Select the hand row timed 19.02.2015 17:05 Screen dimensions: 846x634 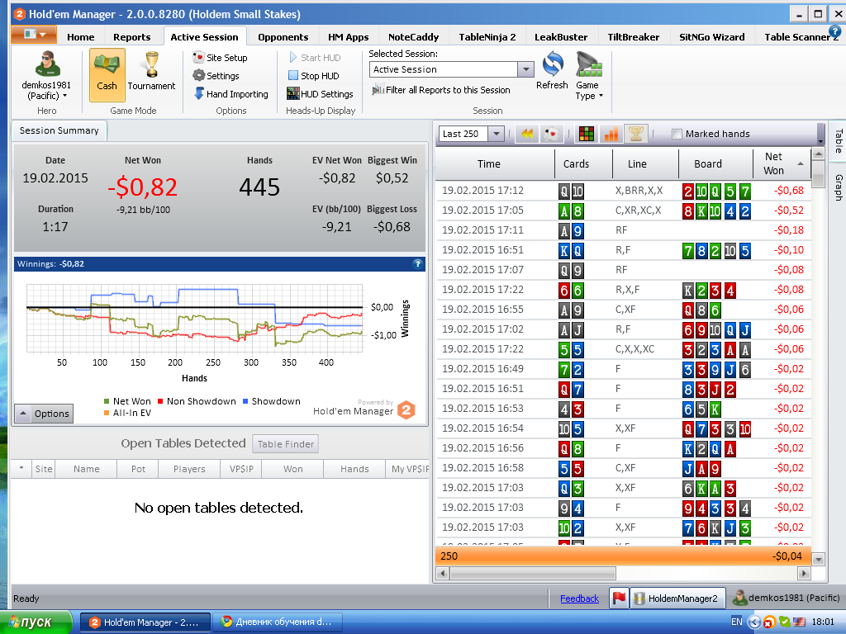(623, 211)
